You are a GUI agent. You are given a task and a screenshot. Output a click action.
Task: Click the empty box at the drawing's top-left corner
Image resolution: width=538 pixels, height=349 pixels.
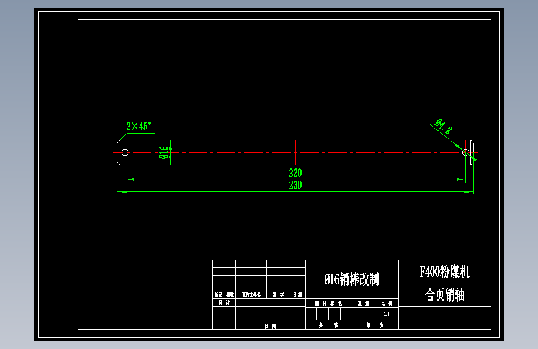pos(116,27)
